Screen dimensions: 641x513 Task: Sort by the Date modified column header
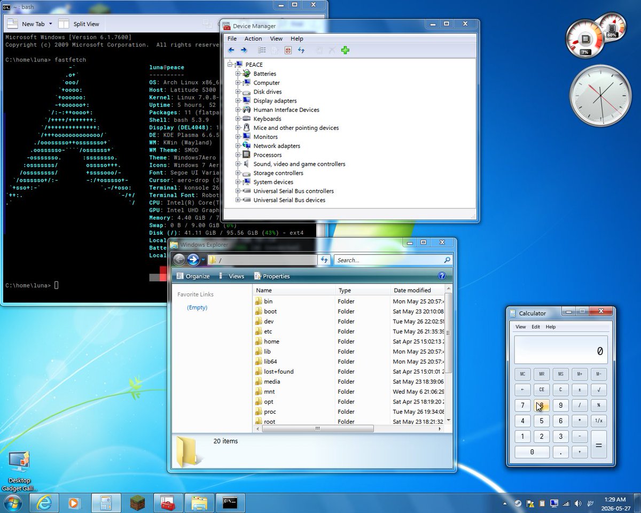pos(417,290)
